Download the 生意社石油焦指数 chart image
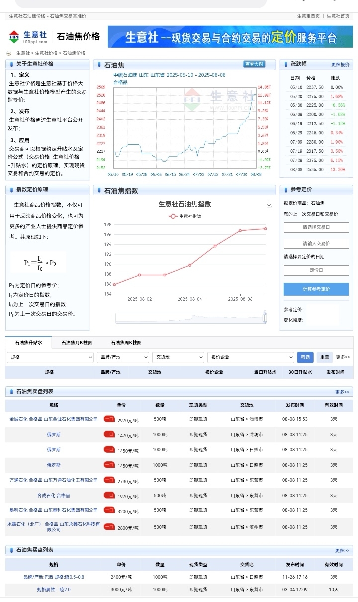This screenshot has height=602, width=358. (x=269, y=204)
